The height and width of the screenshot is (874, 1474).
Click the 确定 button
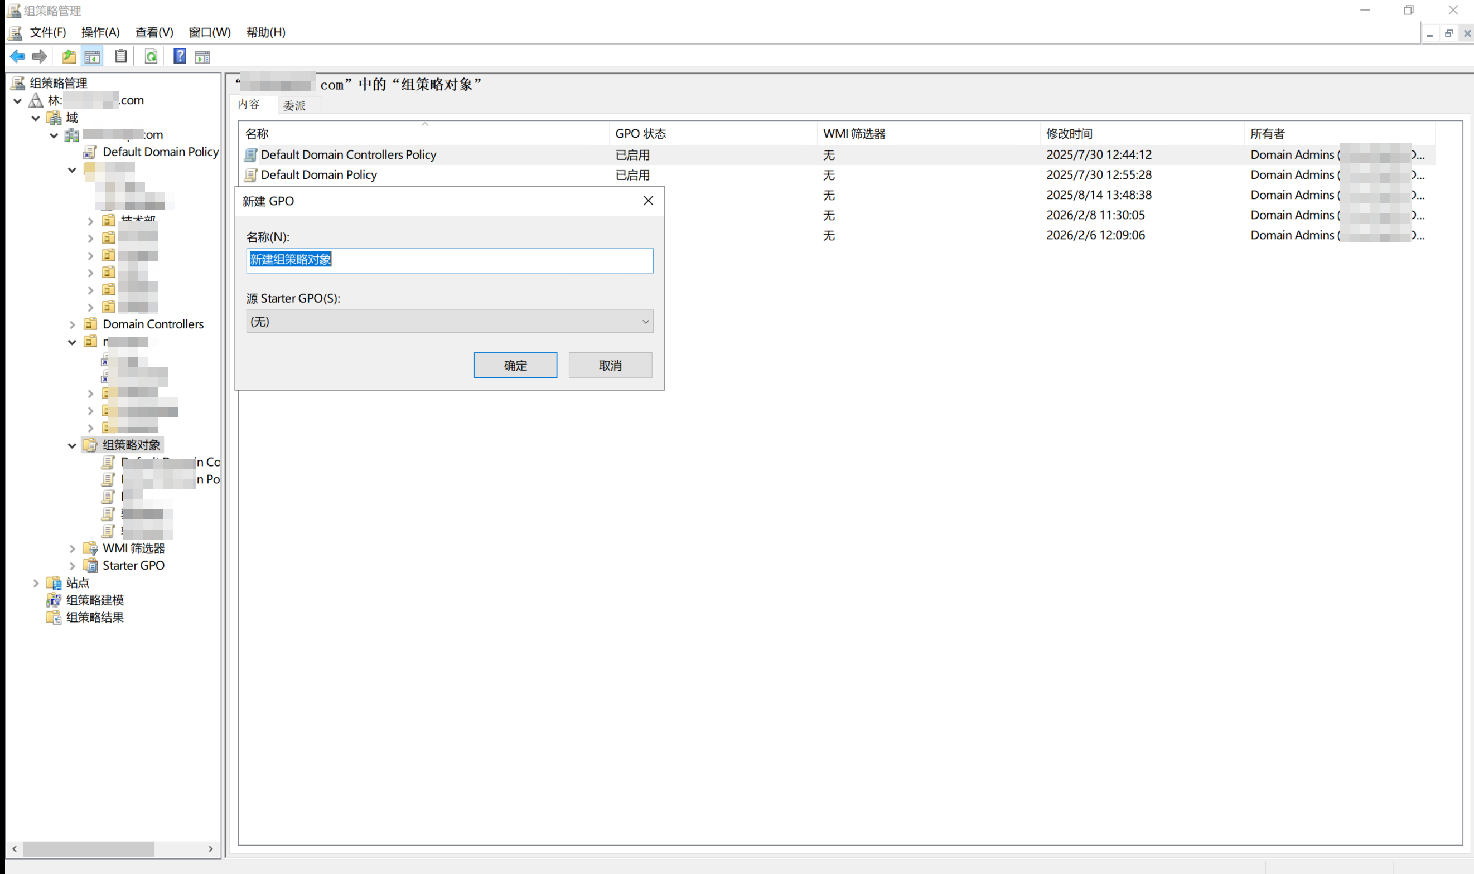515,365
